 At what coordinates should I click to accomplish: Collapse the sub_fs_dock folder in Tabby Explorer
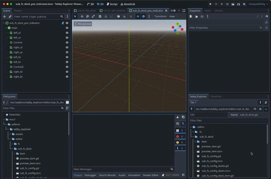point(192,137)
